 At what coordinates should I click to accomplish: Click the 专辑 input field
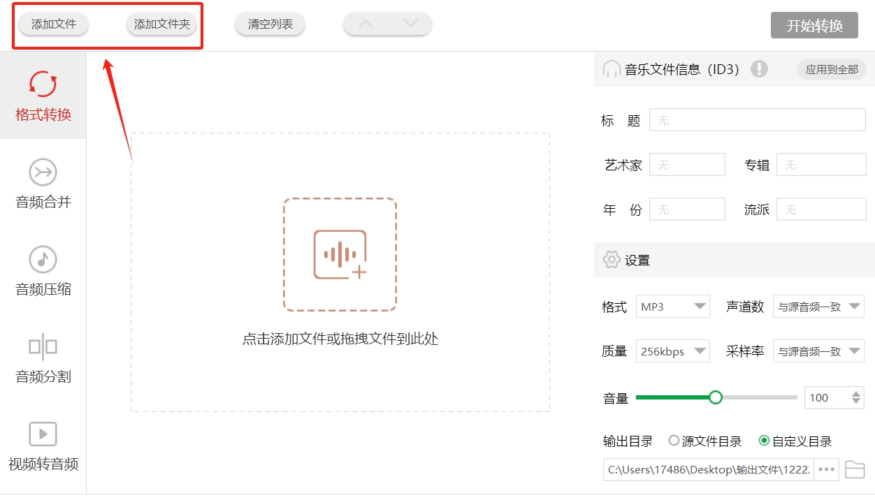click(822, 165)
